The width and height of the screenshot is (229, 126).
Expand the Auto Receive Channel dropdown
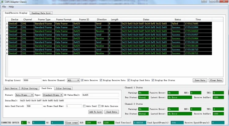pyautogui.click(x=74, y=80)
